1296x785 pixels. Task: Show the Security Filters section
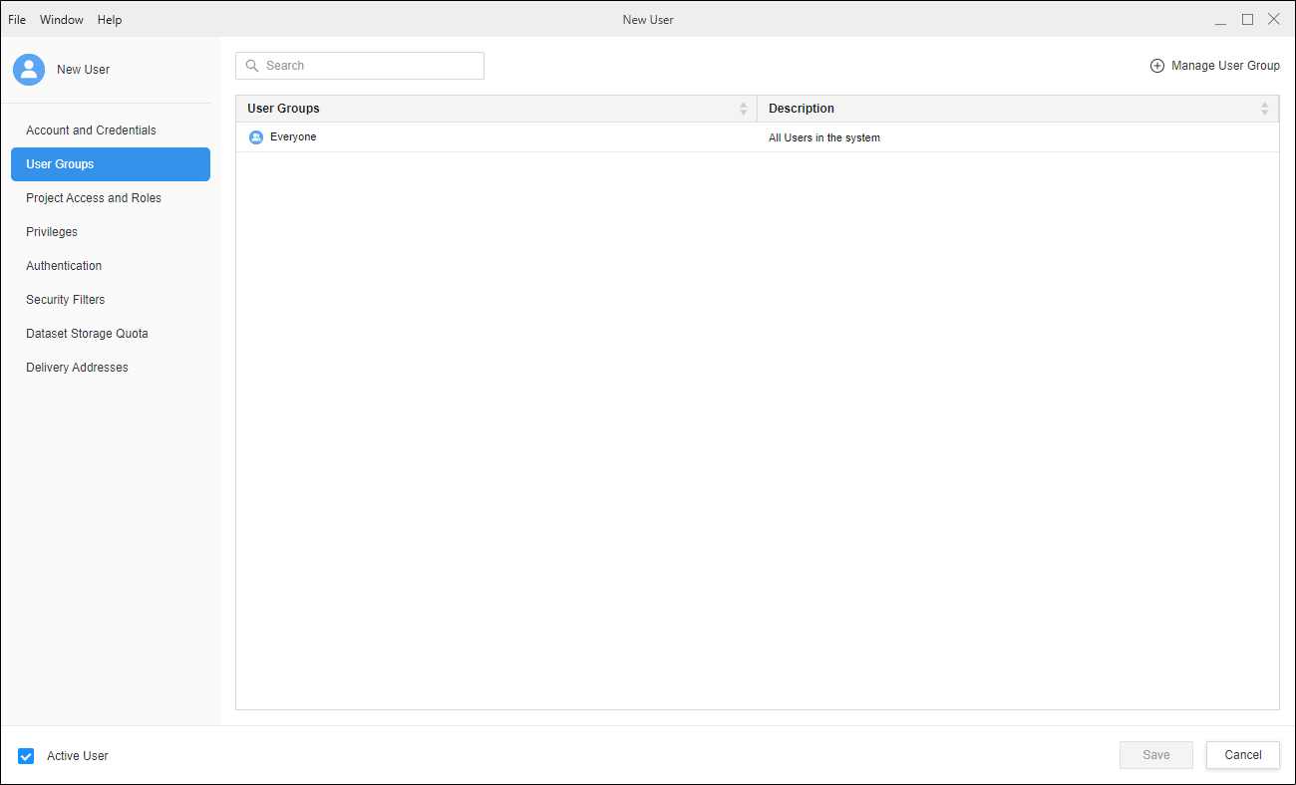pyautogui.click(x=66, y=300)
